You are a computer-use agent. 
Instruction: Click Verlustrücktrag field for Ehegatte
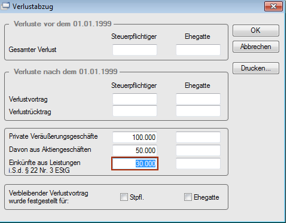(x=198, y=111)
